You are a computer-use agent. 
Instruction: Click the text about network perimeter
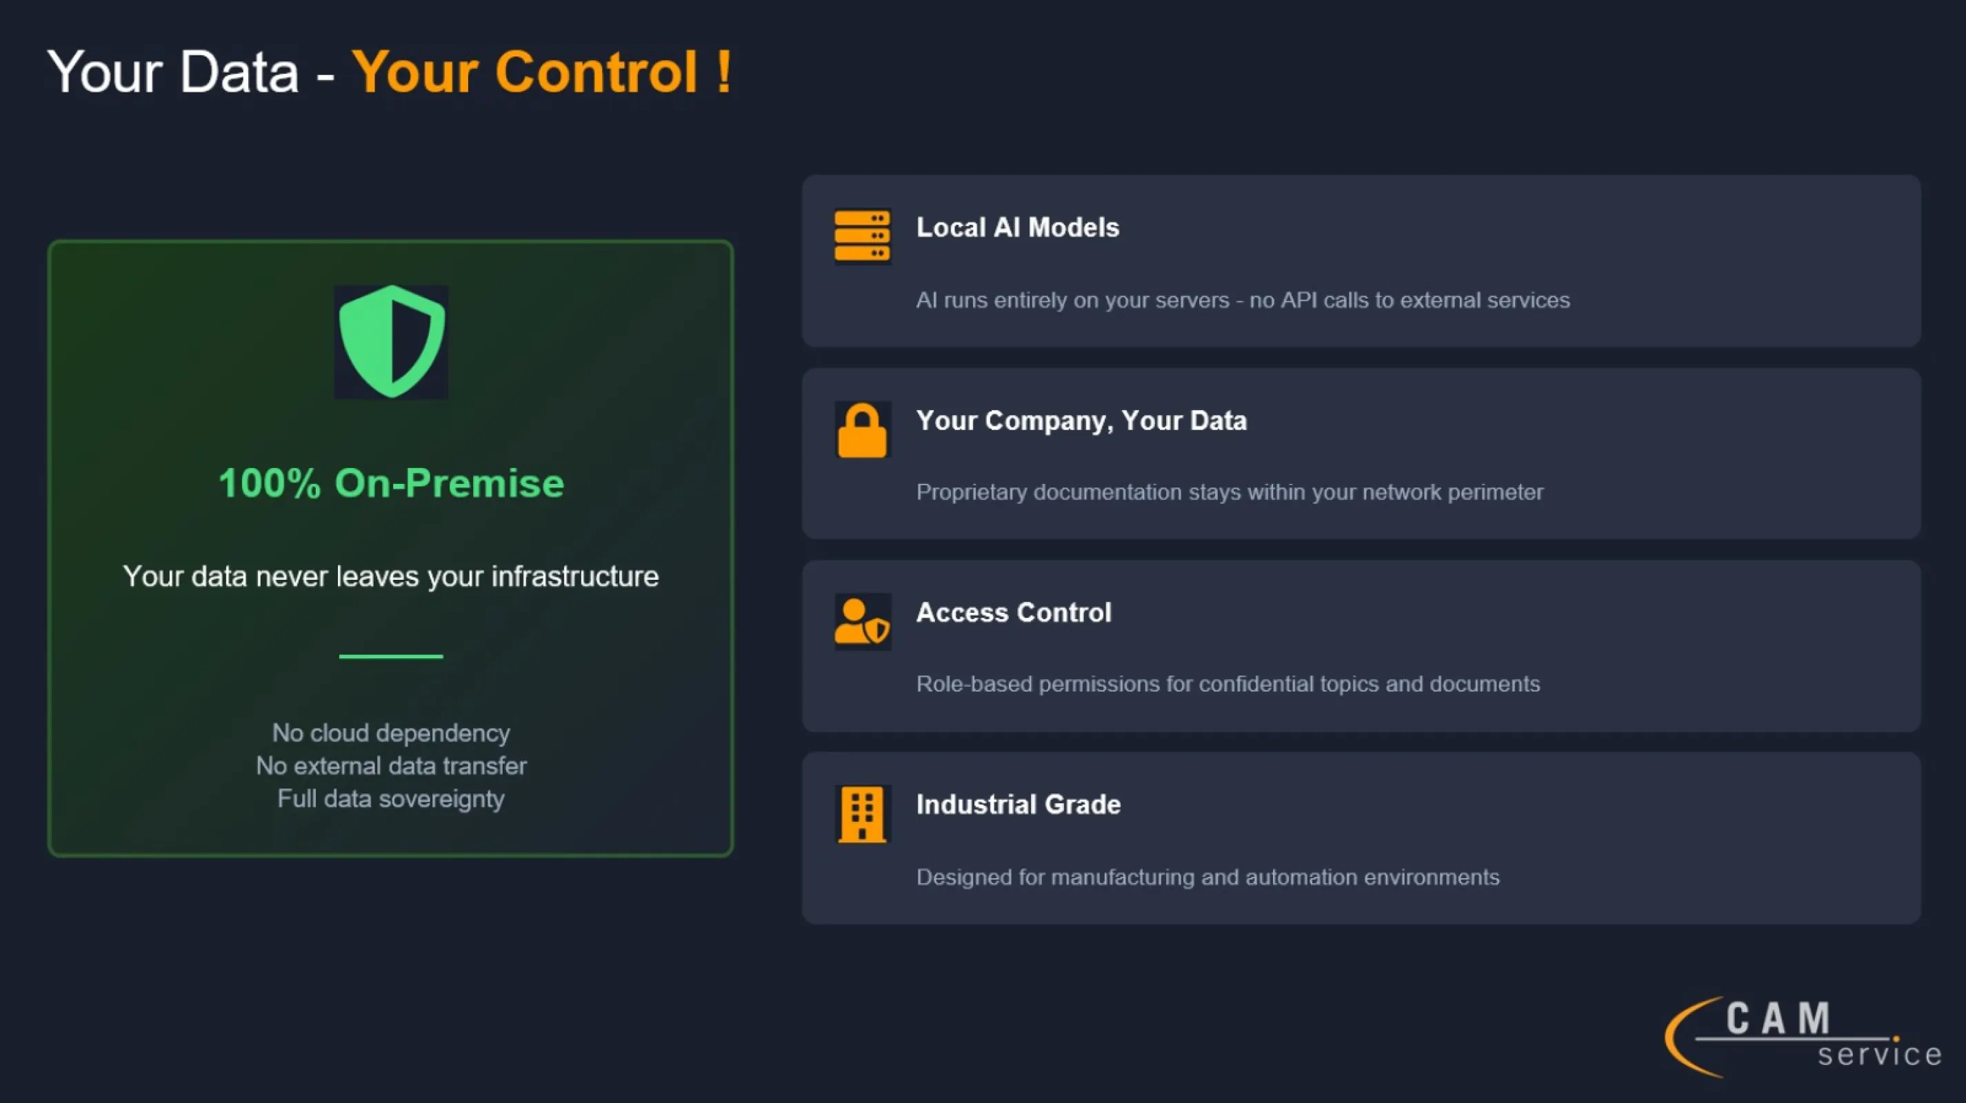point(1229,492)
